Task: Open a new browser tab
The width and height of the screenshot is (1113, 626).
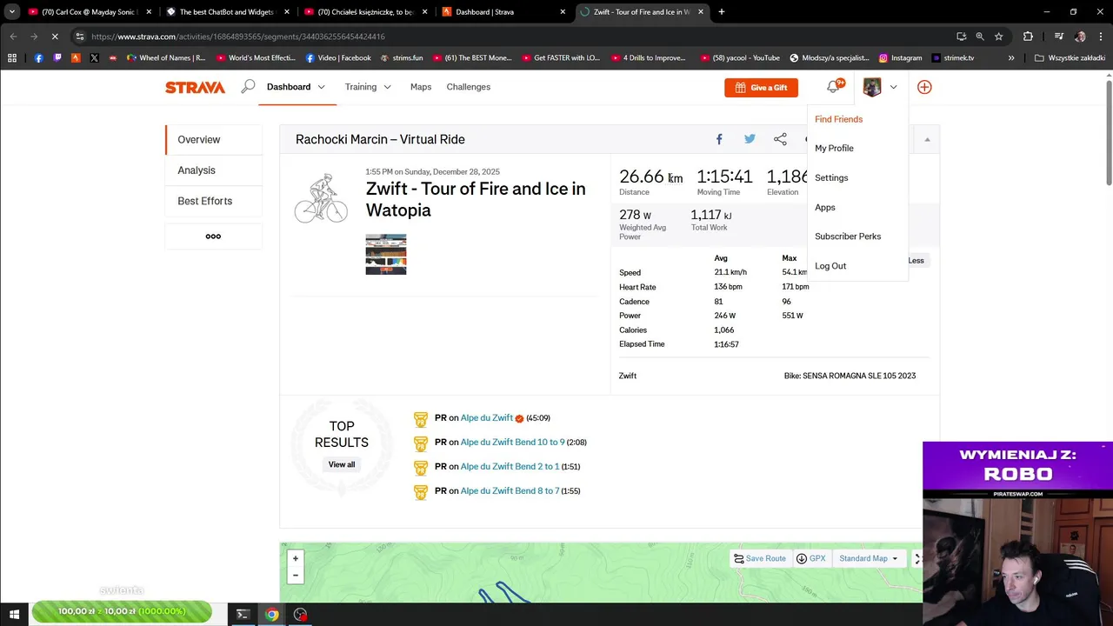Action: (x=721, y=12)
